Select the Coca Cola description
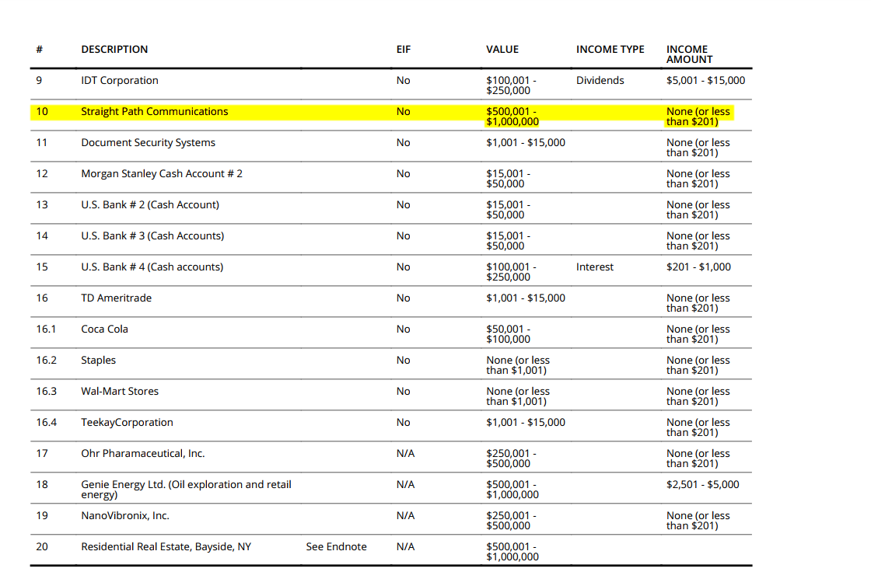 tap(104, 330)
